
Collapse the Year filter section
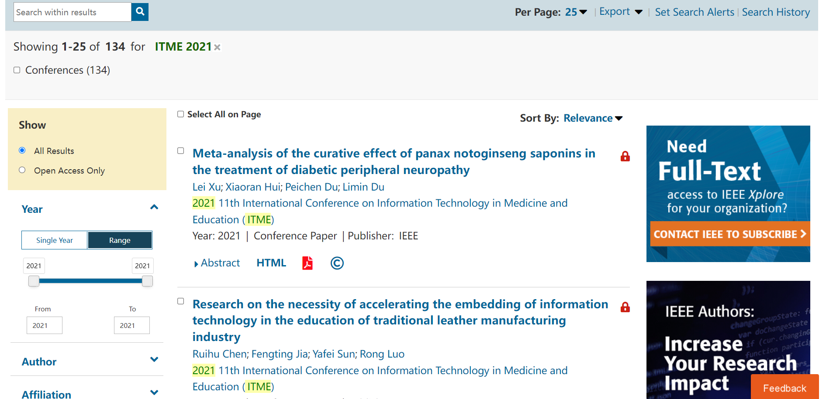[x=154, y=208]
